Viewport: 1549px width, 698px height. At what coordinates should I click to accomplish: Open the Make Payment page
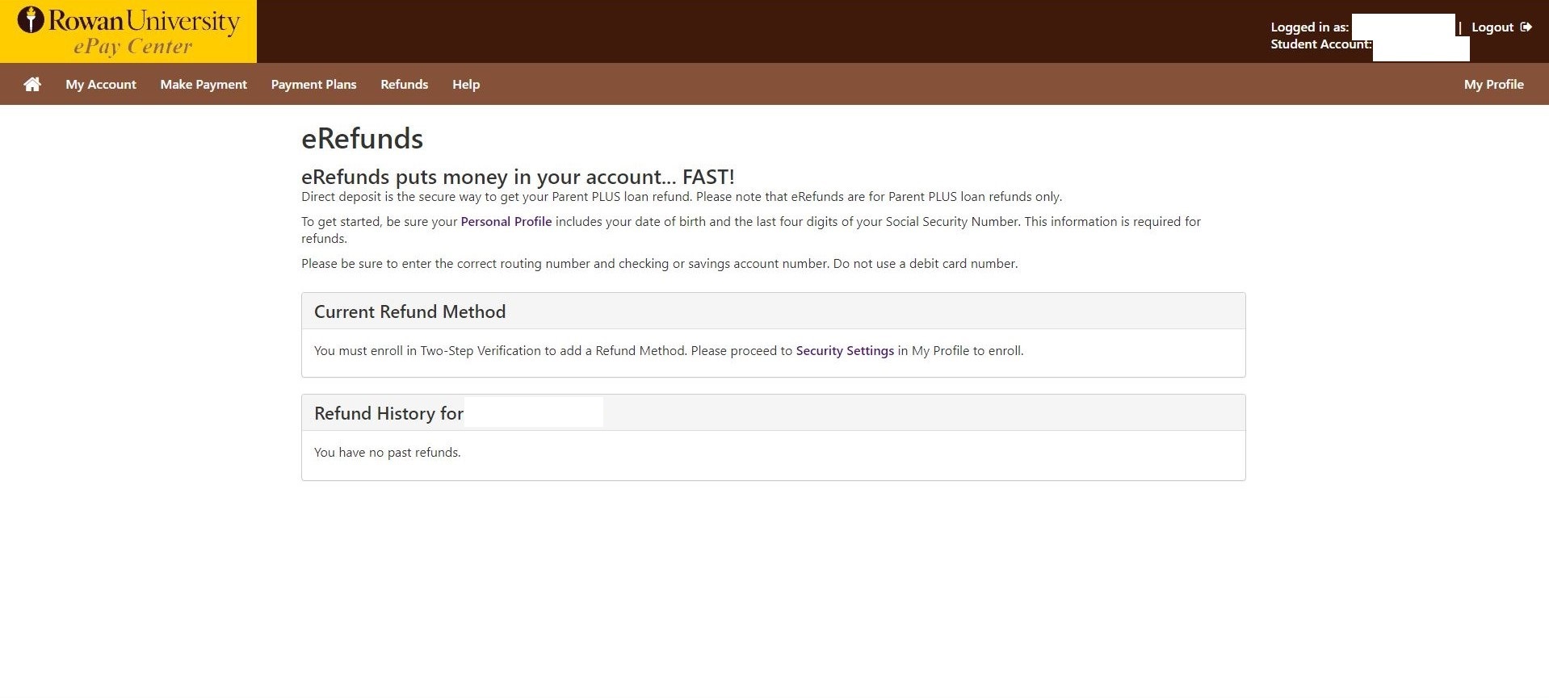[204, 85]
